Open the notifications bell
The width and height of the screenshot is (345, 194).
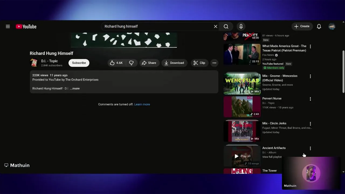[319, 26]
